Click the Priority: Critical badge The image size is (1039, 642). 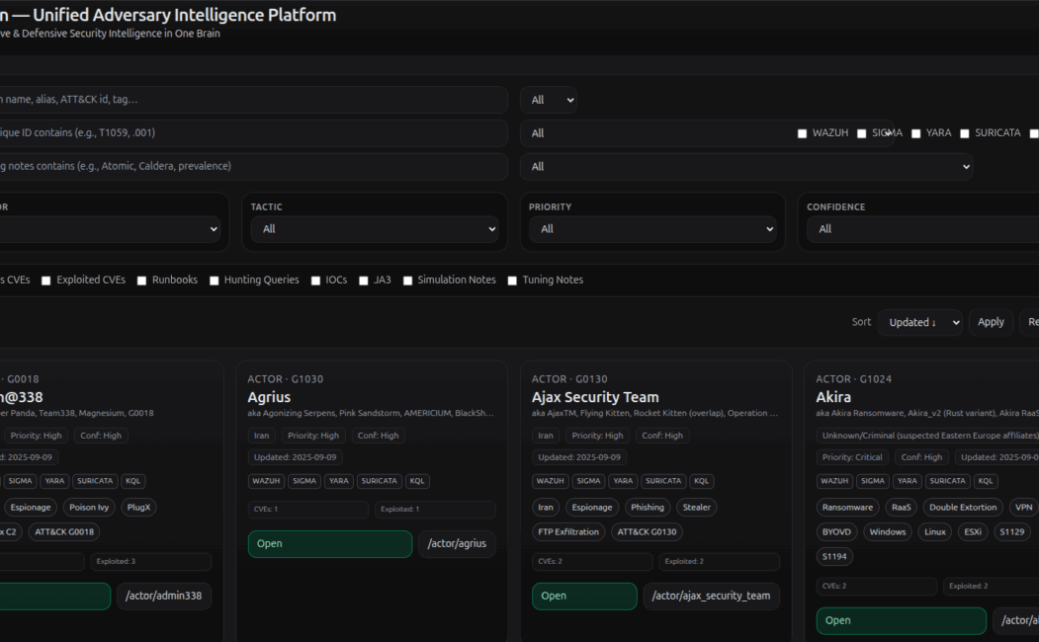tap(852, 457)
